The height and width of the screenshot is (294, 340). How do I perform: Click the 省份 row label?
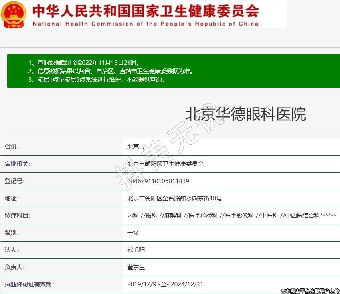point(12,147)
